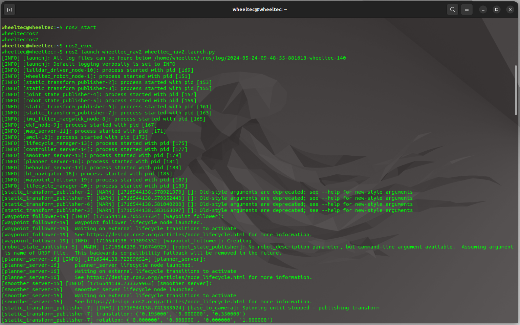The width and height of the screenshot is (520, 325).
Task: Click the wheeltec_robot_node-1 pid line
Action: [96, 76]
